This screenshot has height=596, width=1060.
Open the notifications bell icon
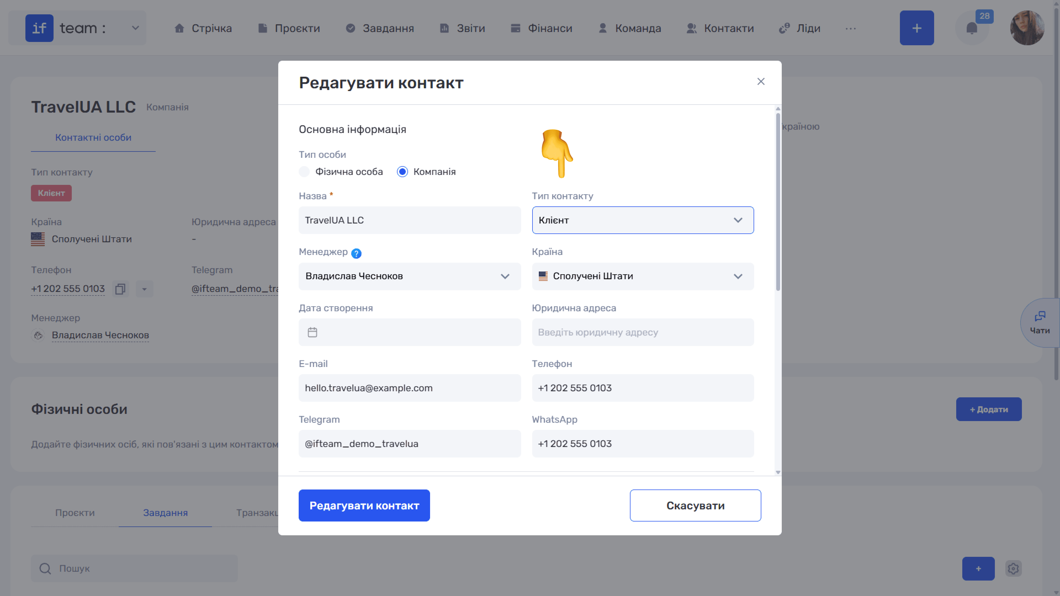coord(972,28)
